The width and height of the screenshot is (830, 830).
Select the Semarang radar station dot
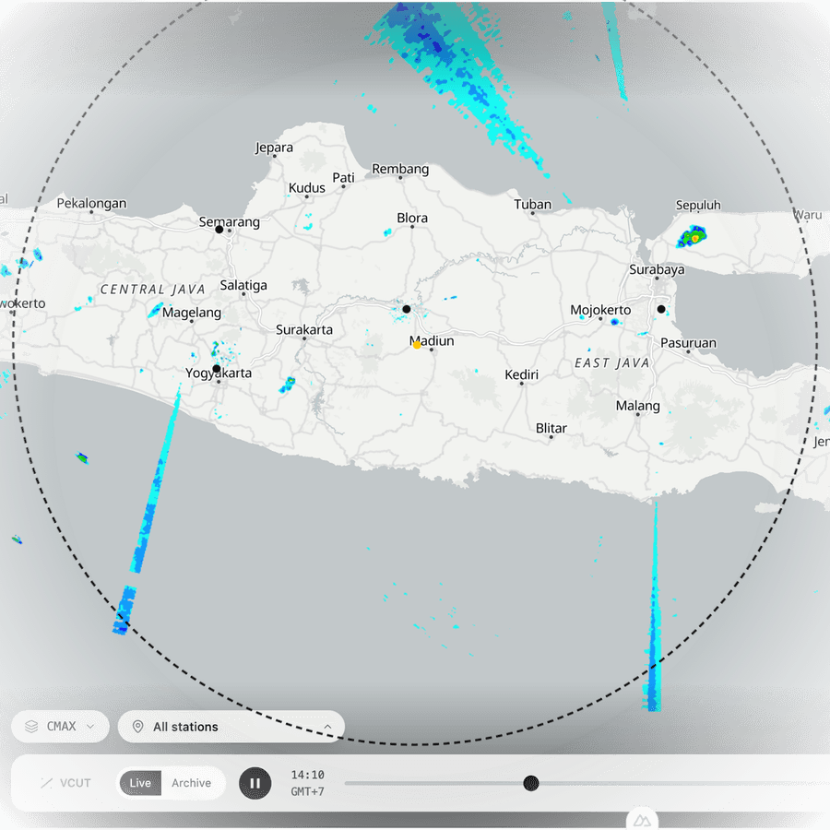click(x=219, y=230)
